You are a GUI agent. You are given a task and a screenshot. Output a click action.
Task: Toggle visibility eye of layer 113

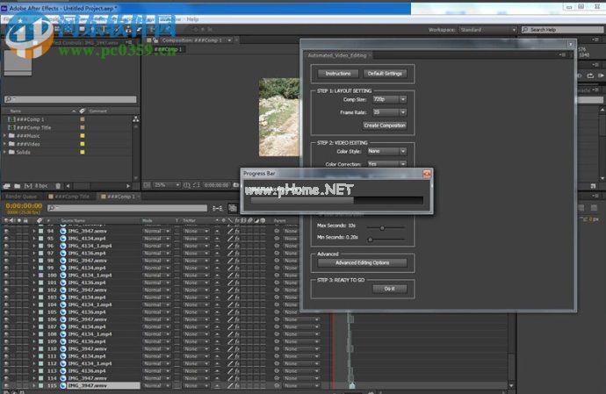tap(6, 371)
